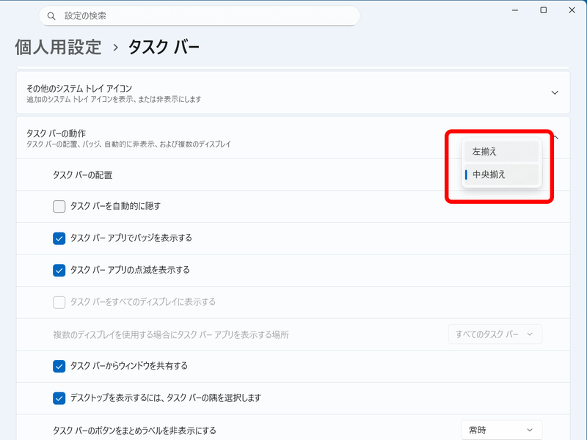The image size is (587, 440).
Task: Uncheck デスクトップを表示するには、タスク バーの隅を選択します
Action: (x=58, y=398)
